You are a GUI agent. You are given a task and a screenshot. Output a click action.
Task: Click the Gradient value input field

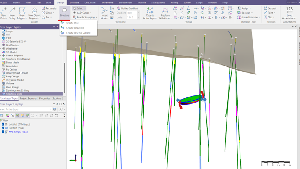pyautogui.click(x=132, y=13)
